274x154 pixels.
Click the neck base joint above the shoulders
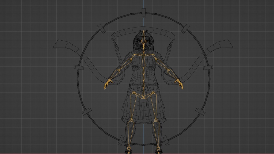point(144,52)
